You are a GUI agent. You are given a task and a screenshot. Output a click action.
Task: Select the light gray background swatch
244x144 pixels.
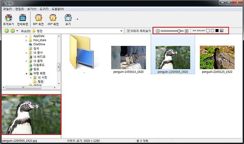click(x=212, y=30)
